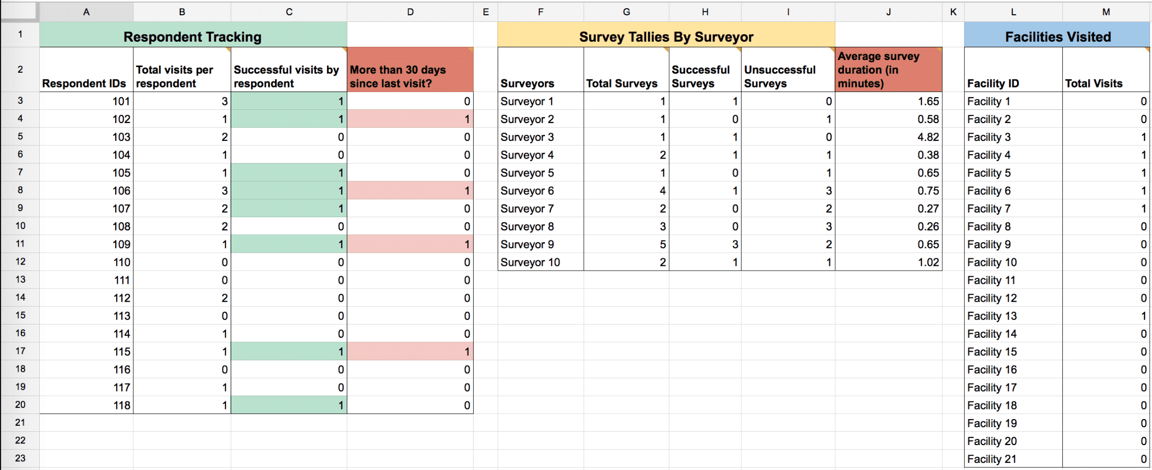Image resolution: width=1152 pixels, height=470 pixels.
Task: Select column C header
Action: click(289, 12)
